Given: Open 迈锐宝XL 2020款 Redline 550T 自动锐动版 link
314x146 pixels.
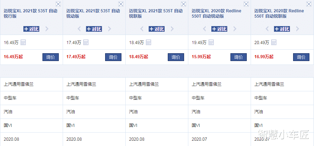Looking at the screenshot, I should tap(217, 13).
